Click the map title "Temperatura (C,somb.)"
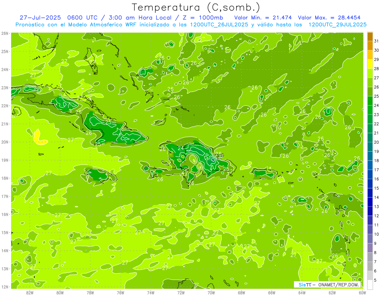 (196, 7)
